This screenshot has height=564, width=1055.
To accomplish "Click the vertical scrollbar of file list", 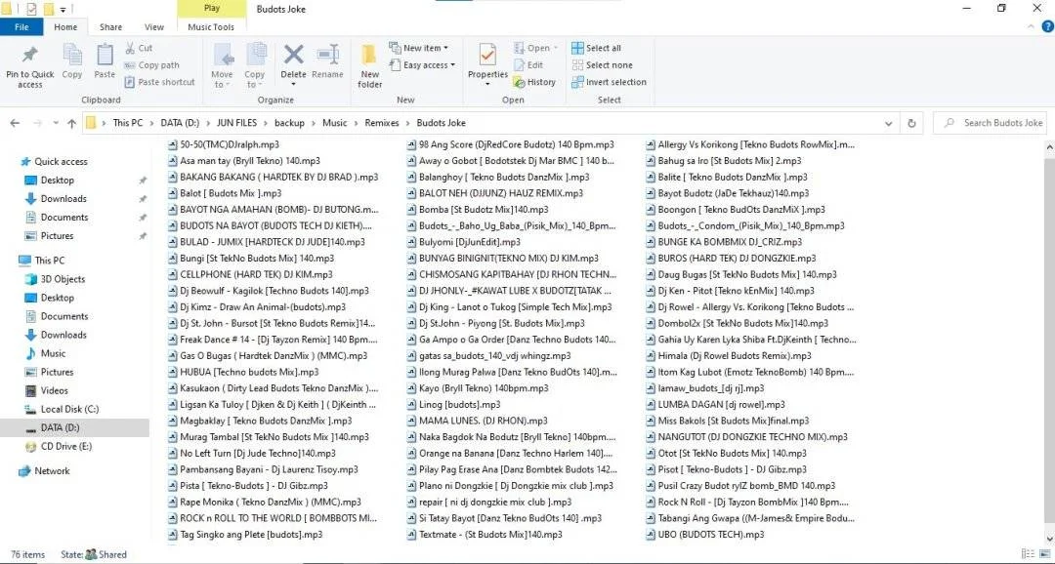I will (x=1049, y=342).
